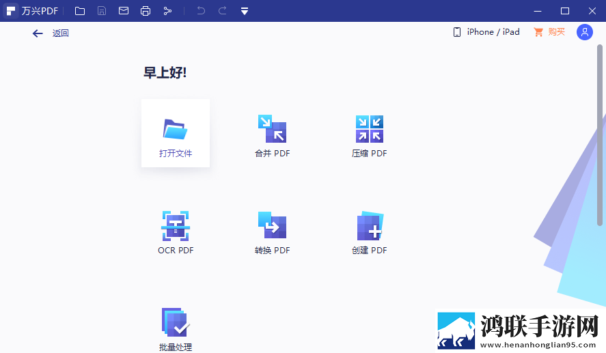Image resolution: width=606 pixels, height=353 pixels.
Task: Open iPhone / iPad link
Action: click(x=493, y=32)
